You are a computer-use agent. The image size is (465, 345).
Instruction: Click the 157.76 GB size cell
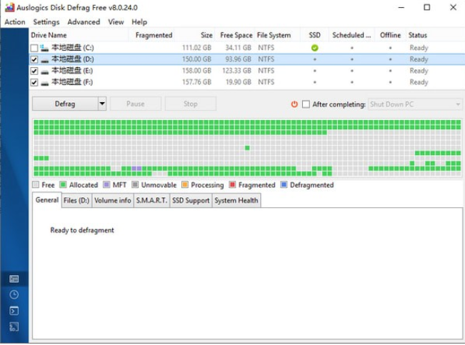coord(196,82)
